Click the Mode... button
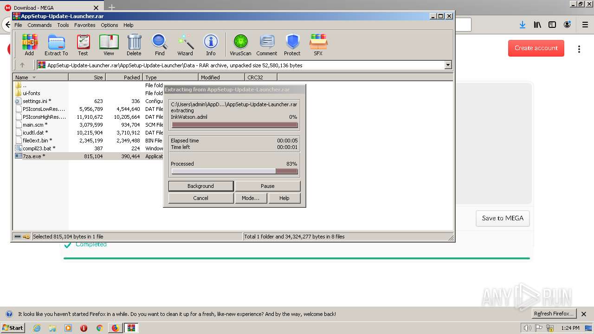Viewport: 594px width, 334px height. pyautogui.click(x=251, y=198)
